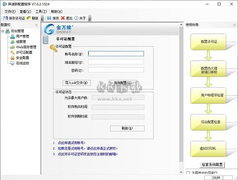Open the 查看(V) menu
The height and width of the screenshot is (180, 238).
pyautogui.click(x=25, y=11)
